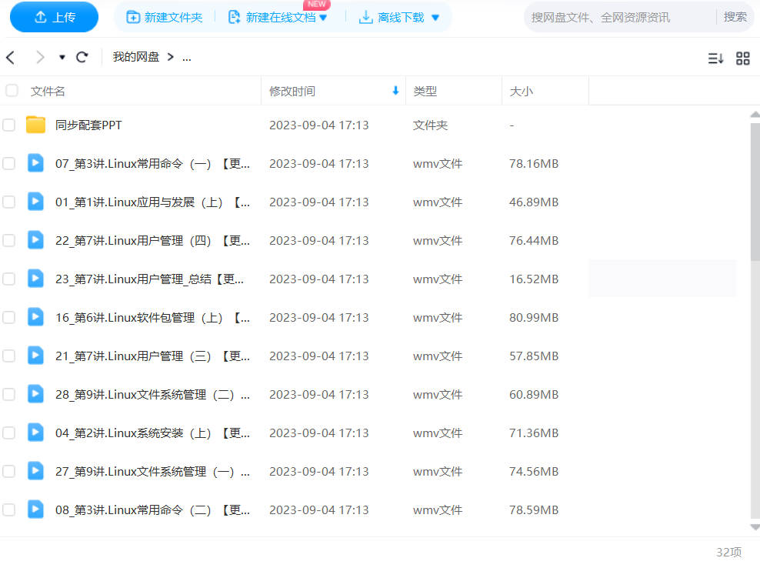Viewport: 760px width, 568px height.
Task: Open 22_第7讲.Linux用户管理 (四) file name
Action: click(152, 241)
